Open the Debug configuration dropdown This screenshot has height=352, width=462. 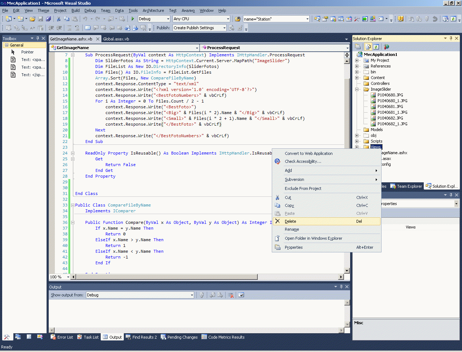(168, 19)
